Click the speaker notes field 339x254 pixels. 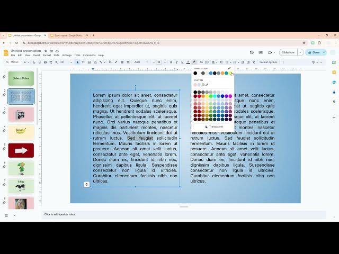pyautogui.click(x=184, y=214)
